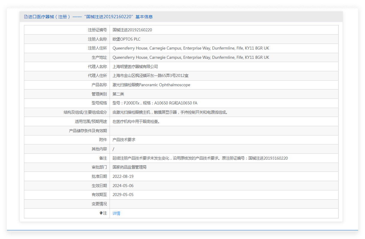Click the lightbulb icon beside 注
The width and height of the screenshot is (365, 239).
tap(101, 213)
